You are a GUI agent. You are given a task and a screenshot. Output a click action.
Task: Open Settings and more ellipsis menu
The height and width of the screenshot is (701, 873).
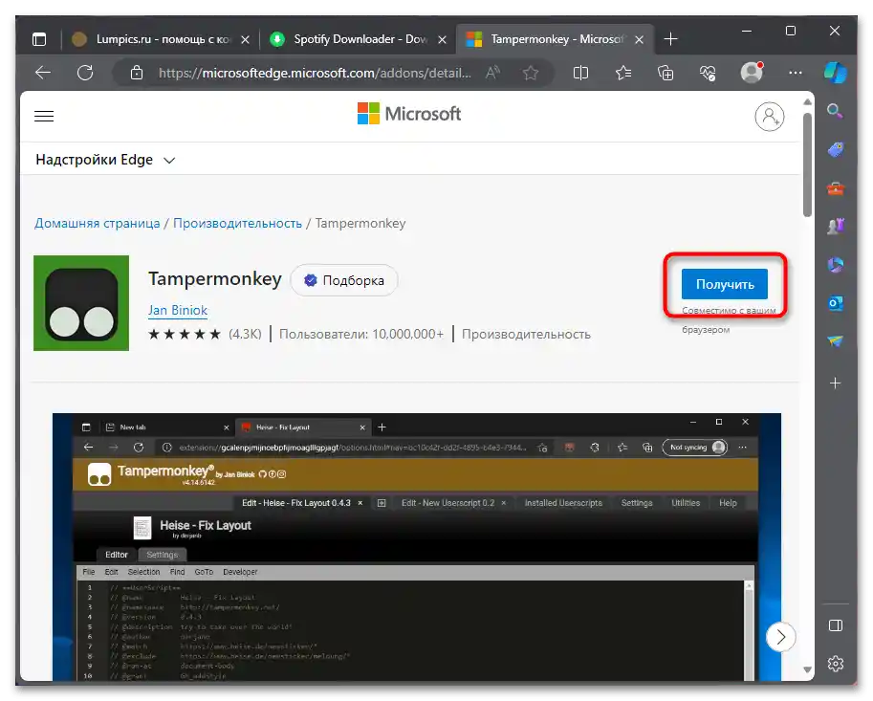pyautogui.click(x=796, y=73)
